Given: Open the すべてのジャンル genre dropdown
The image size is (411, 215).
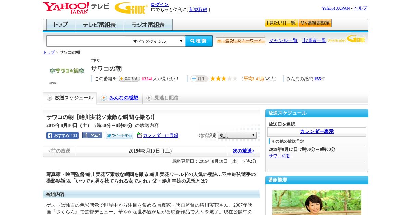Looking at the screenshot, I should tap(158, 41).
